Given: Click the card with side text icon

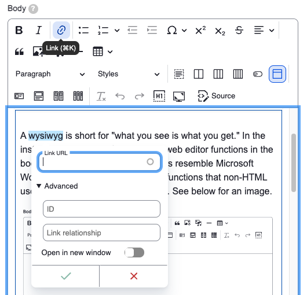Looking at the screenshot, I should coord(19,96).
